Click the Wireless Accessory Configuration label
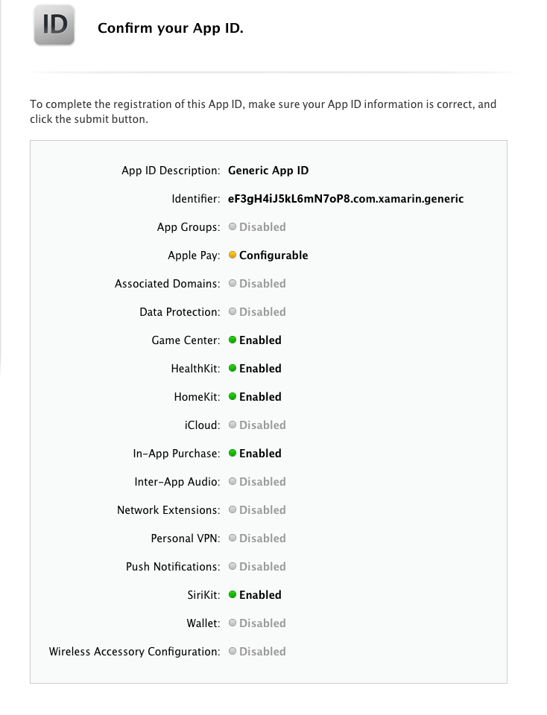The width and height of the screenshot is (547, 715). point(134,652)
